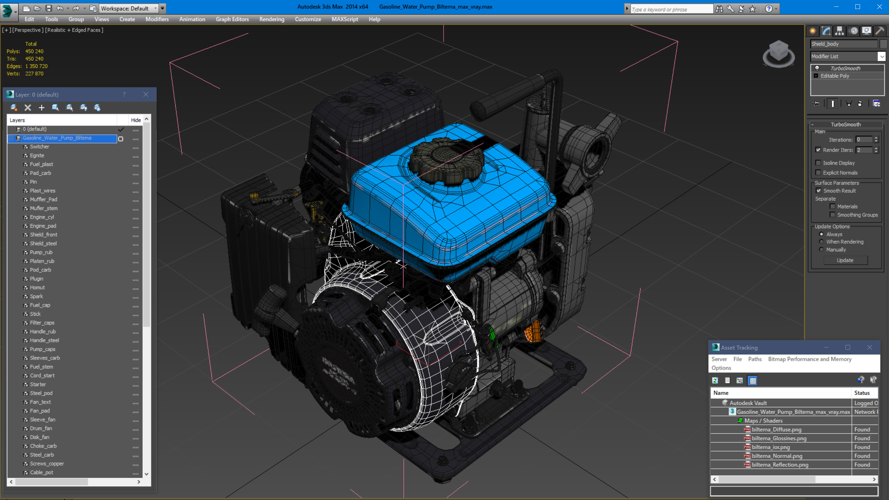The height and width of the screenshot is (500, 889).
Task: Open the Modifiers menu
Action: [x=156, y=18]
